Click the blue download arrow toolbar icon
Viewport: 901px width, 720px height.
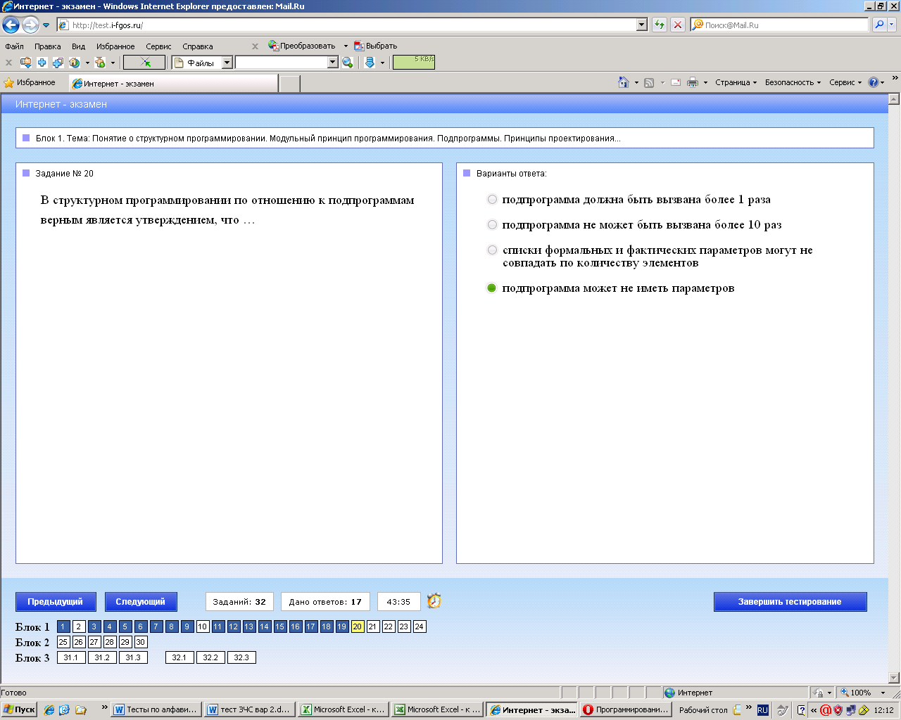point(370,63)
